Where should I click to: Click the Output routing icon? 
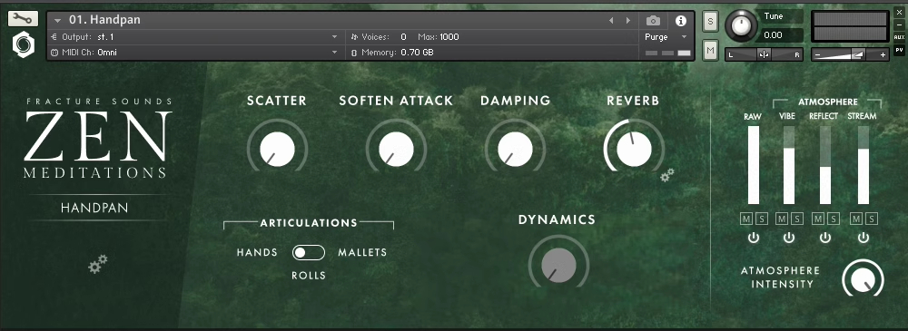pos(54,37)
